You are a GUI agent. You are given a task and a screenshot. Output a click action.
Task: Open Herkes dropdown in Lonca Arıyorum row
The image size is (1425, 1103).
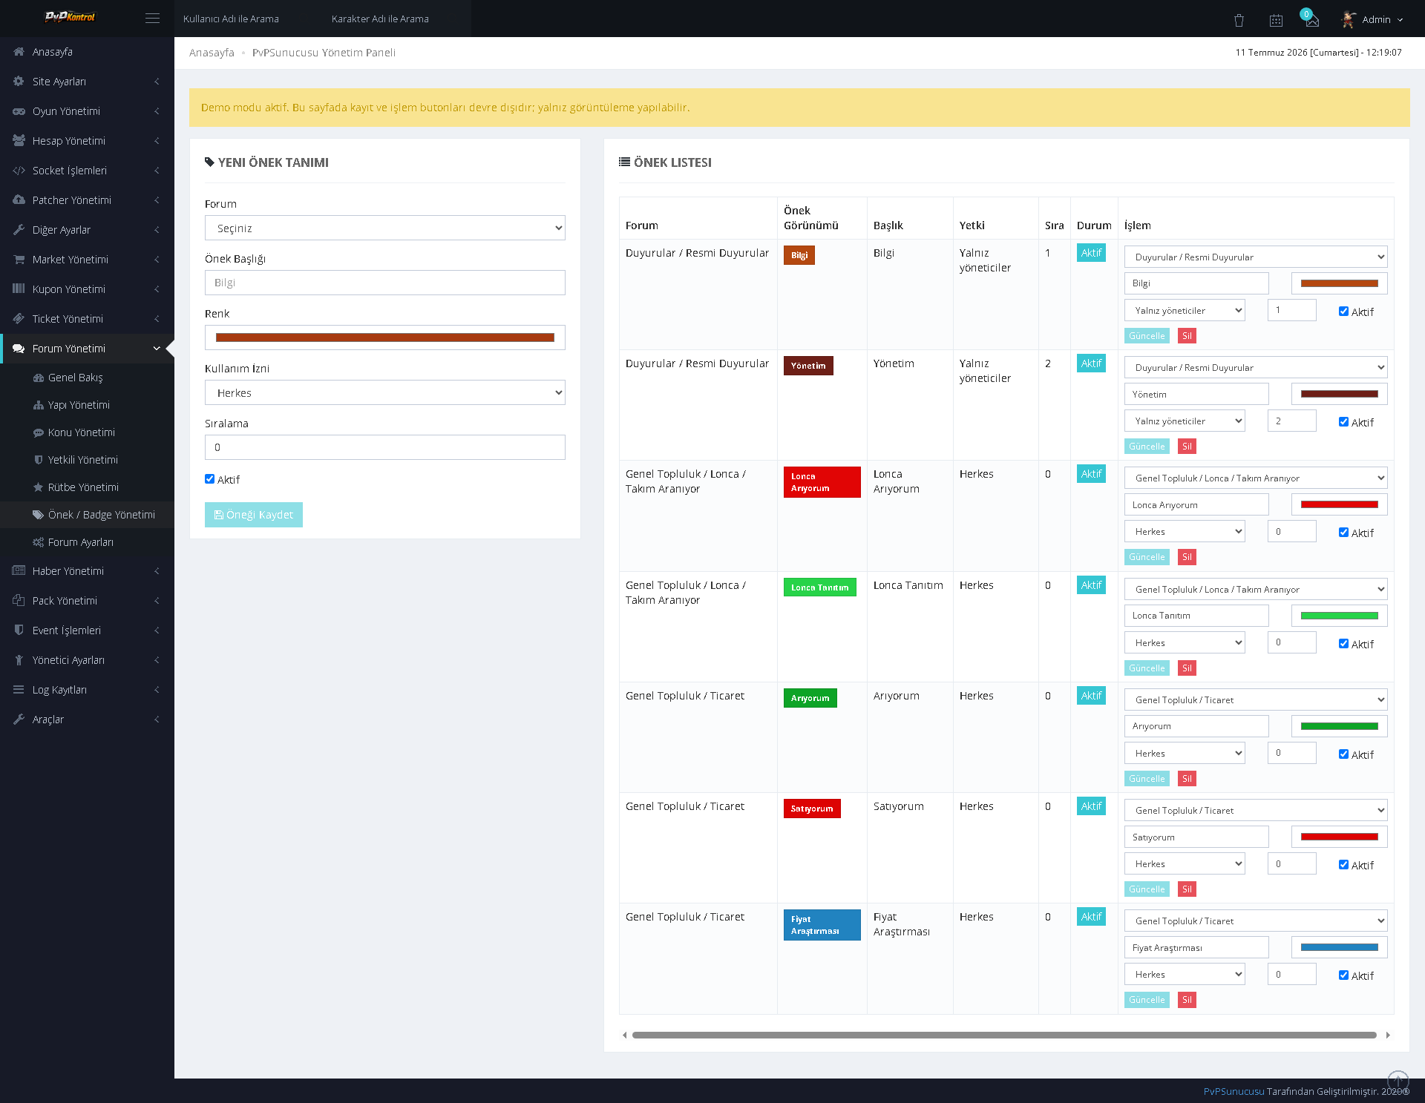click(1185, 532)
